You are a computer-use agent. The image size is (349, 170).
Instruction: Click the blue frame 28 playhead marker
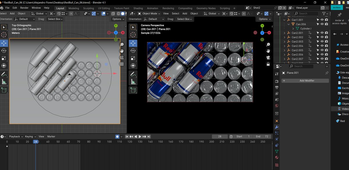(35, 142)
